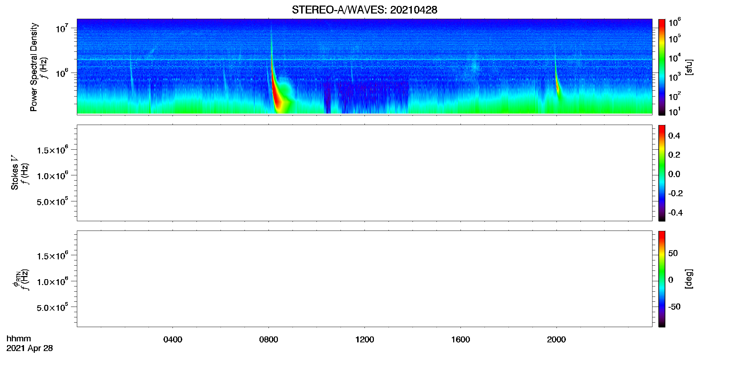Click the Stokes V axis label
The height and width of the screenshot is (375, 729).
tap(15, 173)
